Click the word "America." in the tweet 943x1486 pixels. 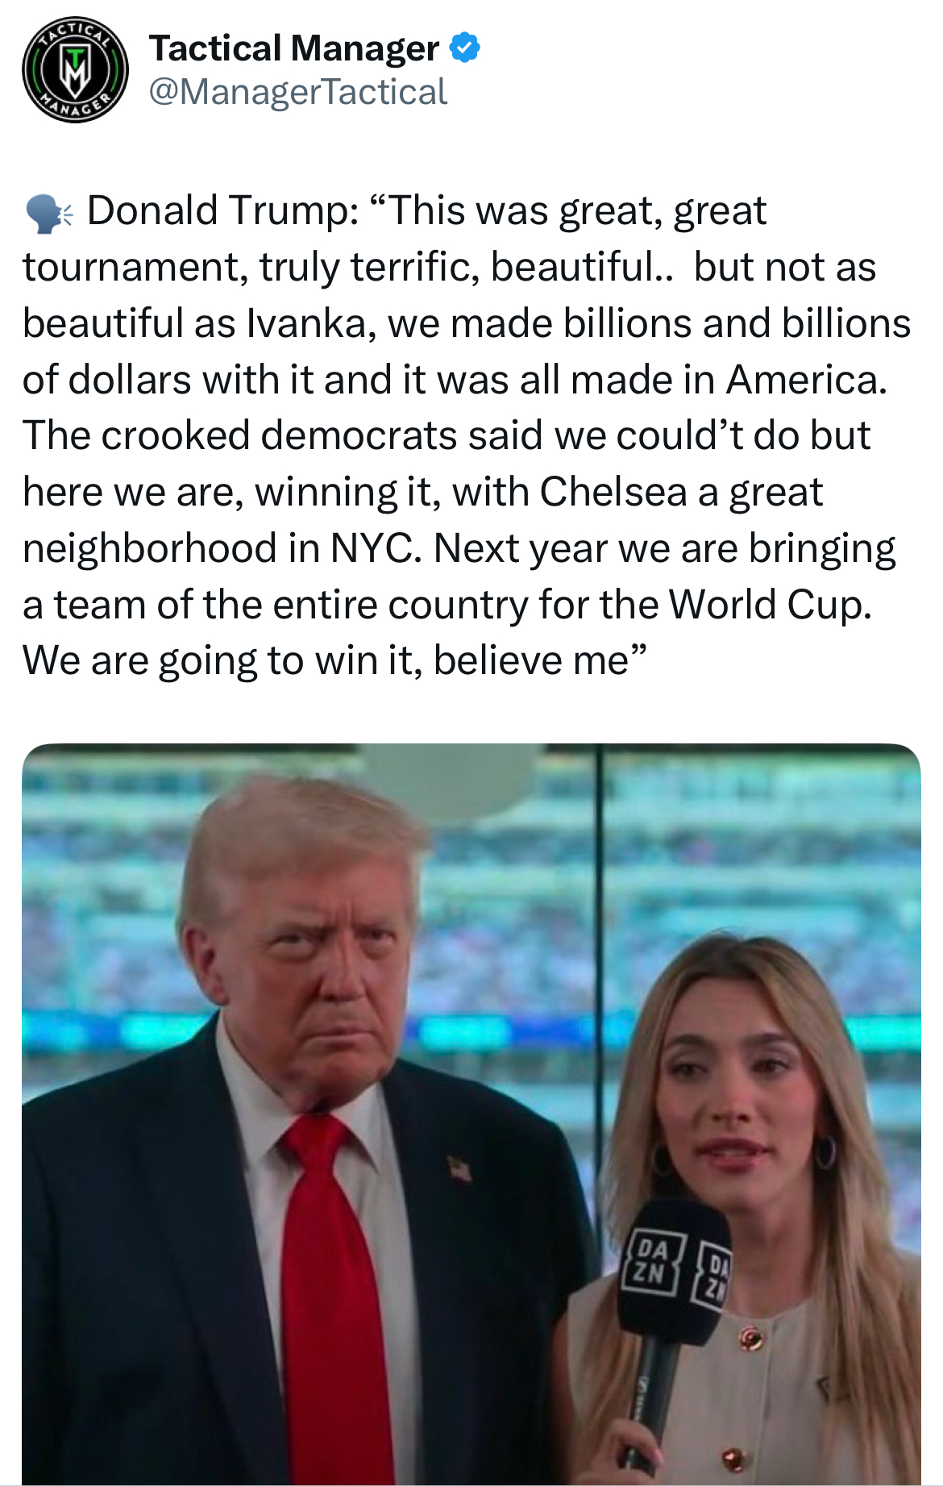click(x=806, y=380)
